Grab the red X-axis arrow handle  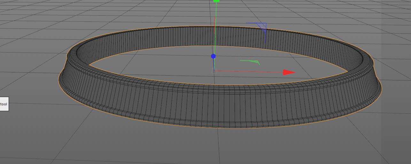pos(289,72)
